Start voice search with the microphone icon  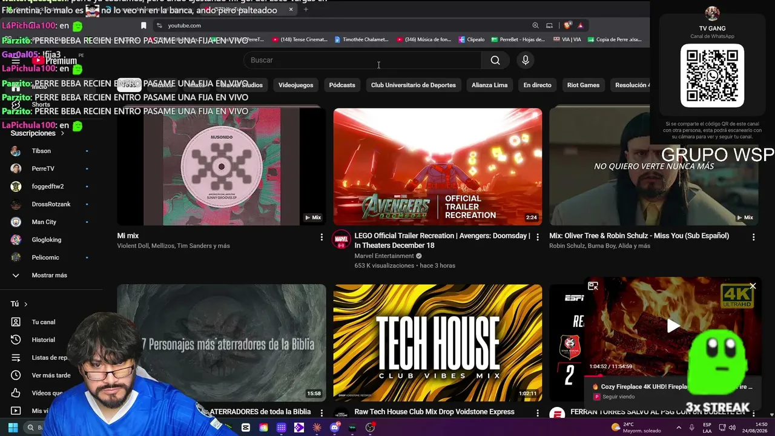pyautogui.click(x=526, y=60)
